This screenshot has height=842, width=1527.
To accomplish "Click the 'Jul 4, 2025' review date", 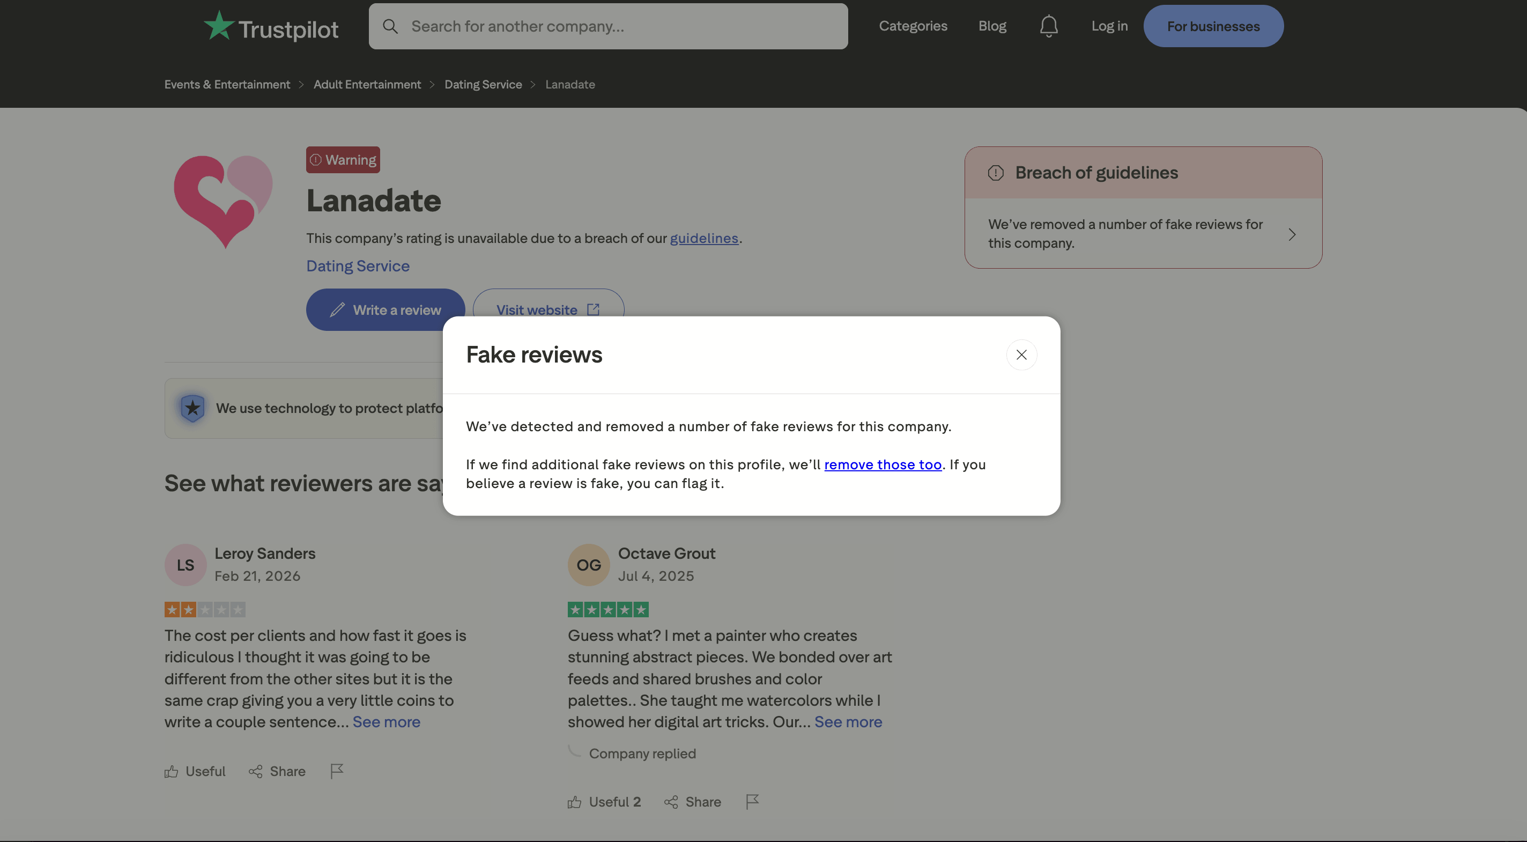I will 656,576.
